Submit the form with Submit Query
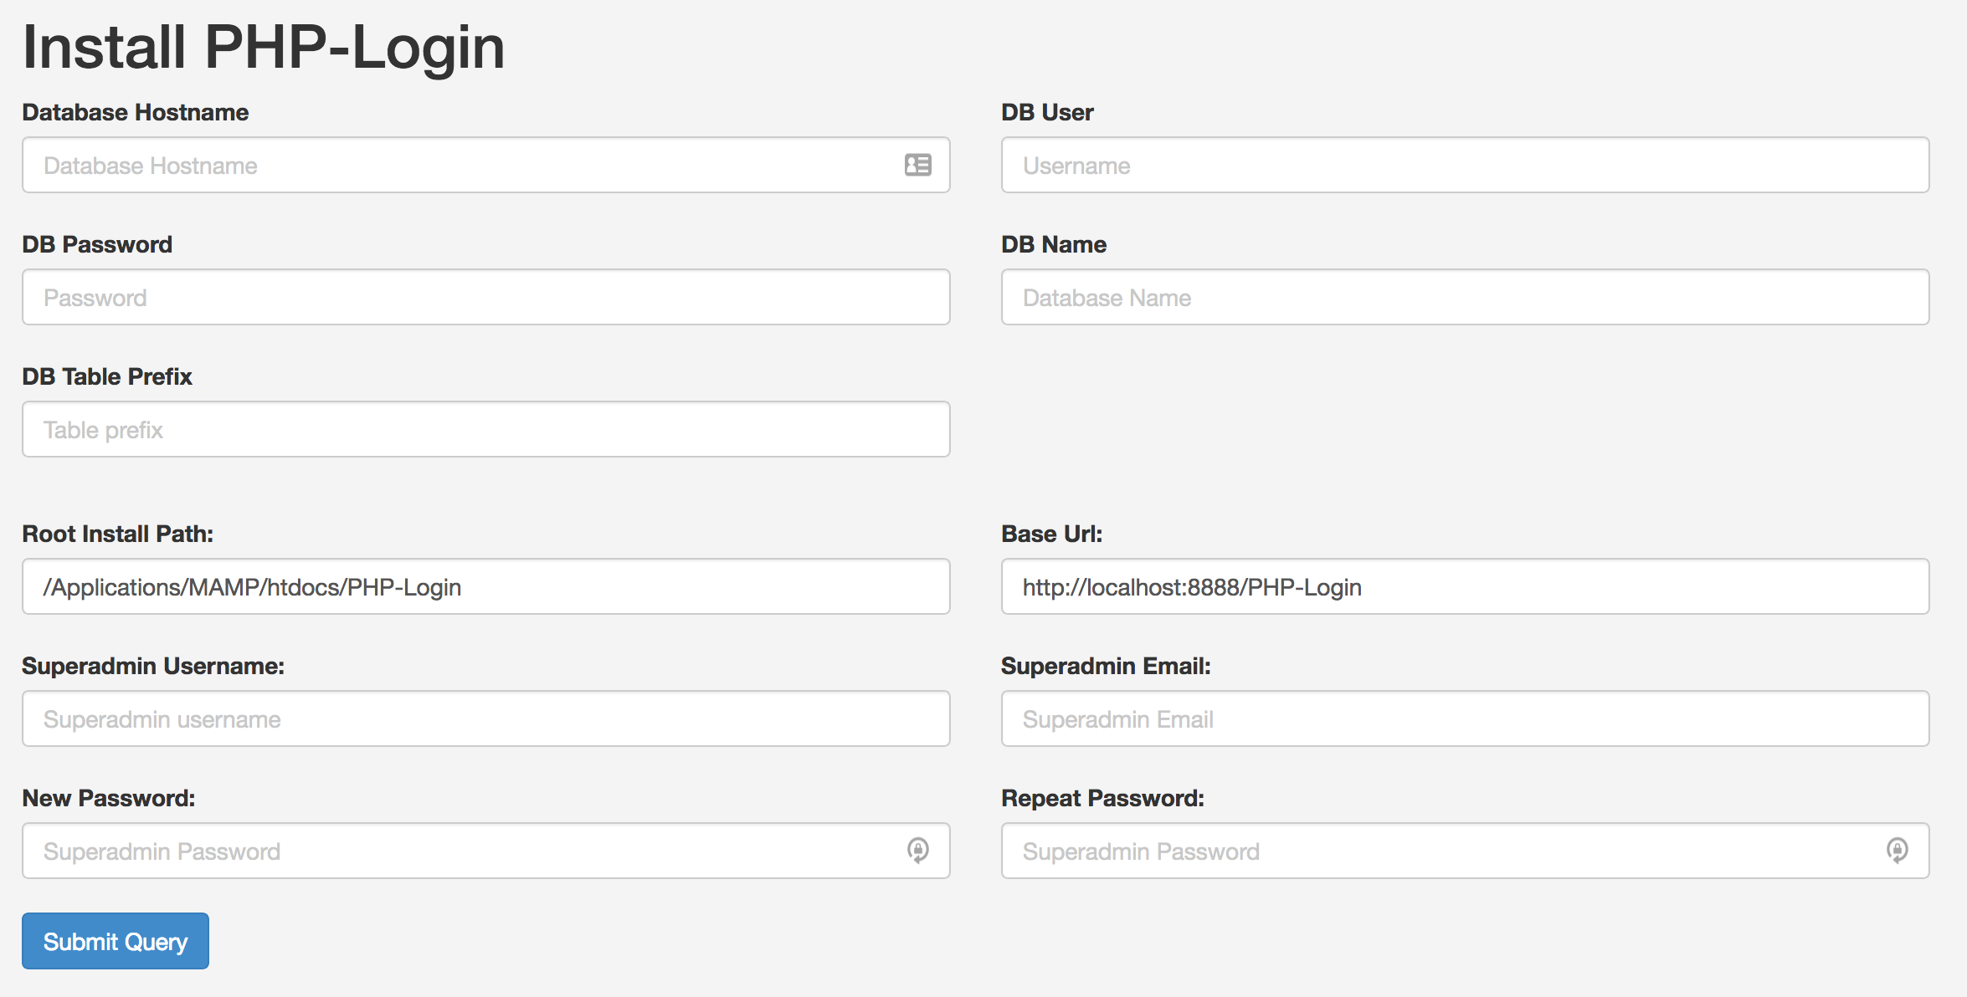The height and width of the screenshot is (997, 1967). click(x=116, y=941)
